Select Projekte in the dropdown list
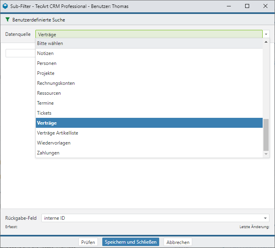275x248 pixels. click(x=46, y=73)
